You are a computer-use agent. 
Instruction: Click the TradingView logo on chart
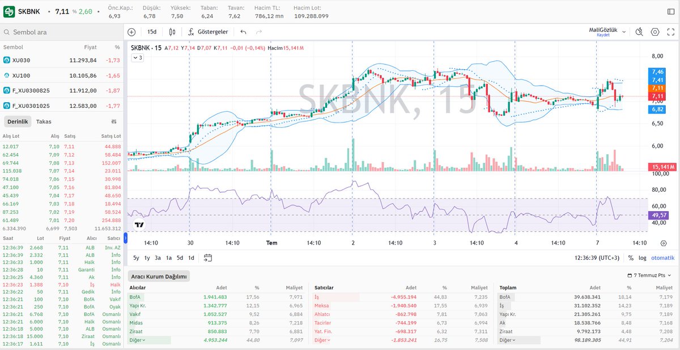click(x=139, y=225)
